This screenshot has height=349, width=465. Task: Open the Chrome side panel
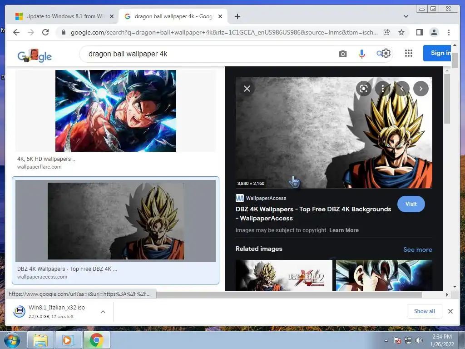tap(419, 32)
